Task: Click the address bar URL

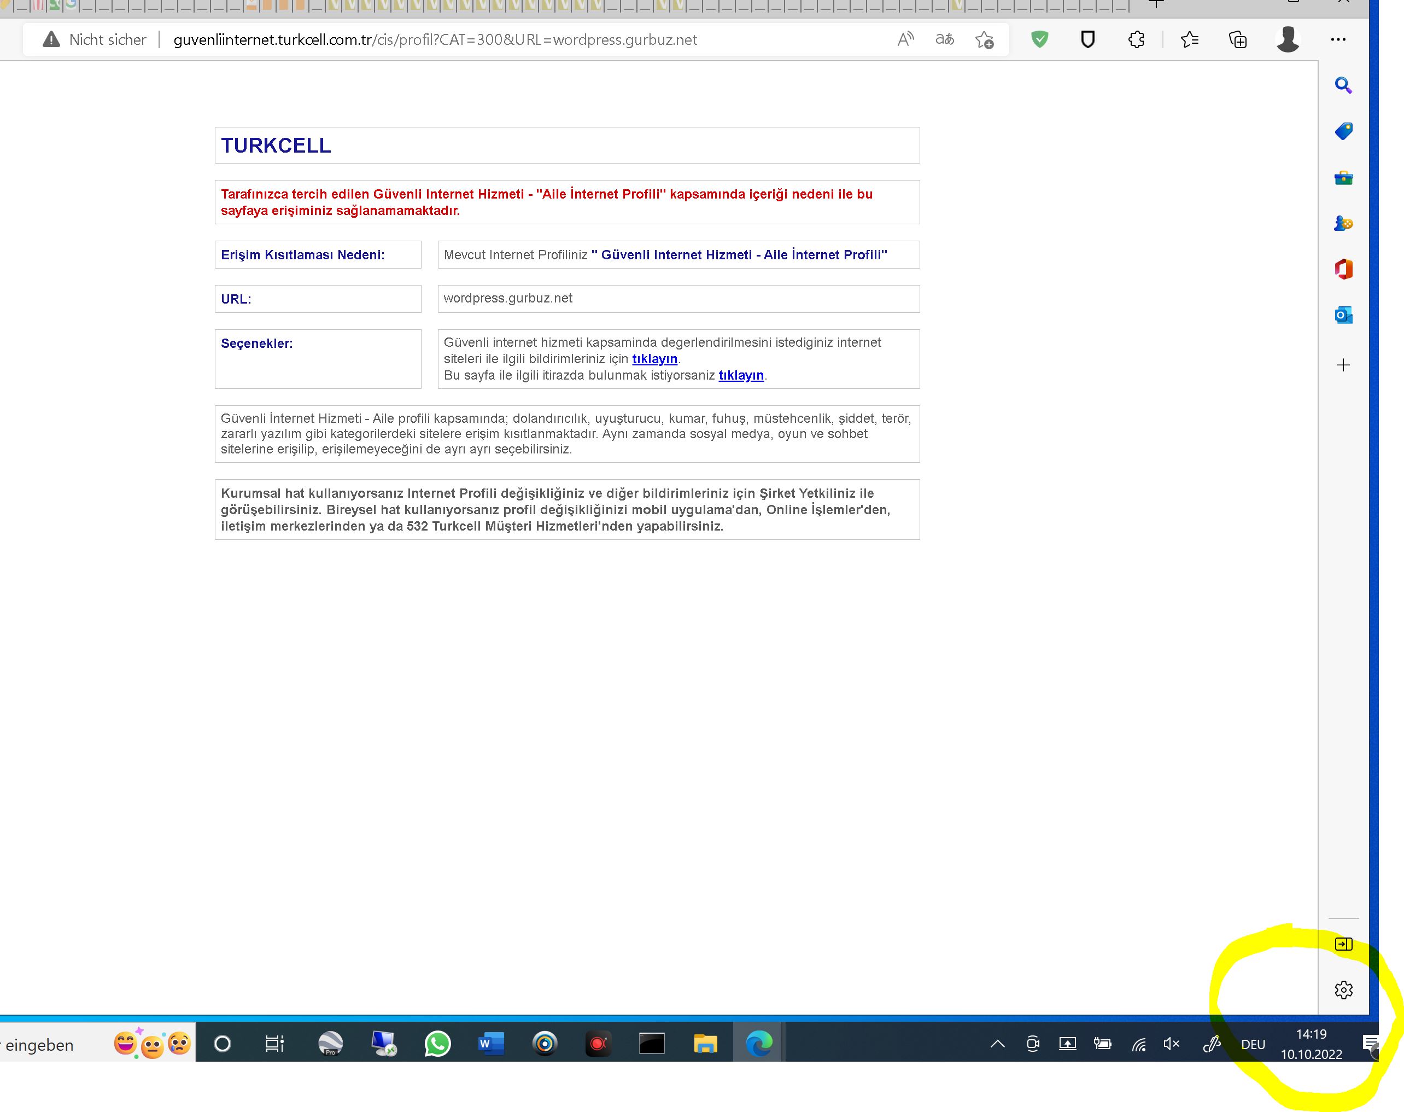Action: click(x=435, y=40)
